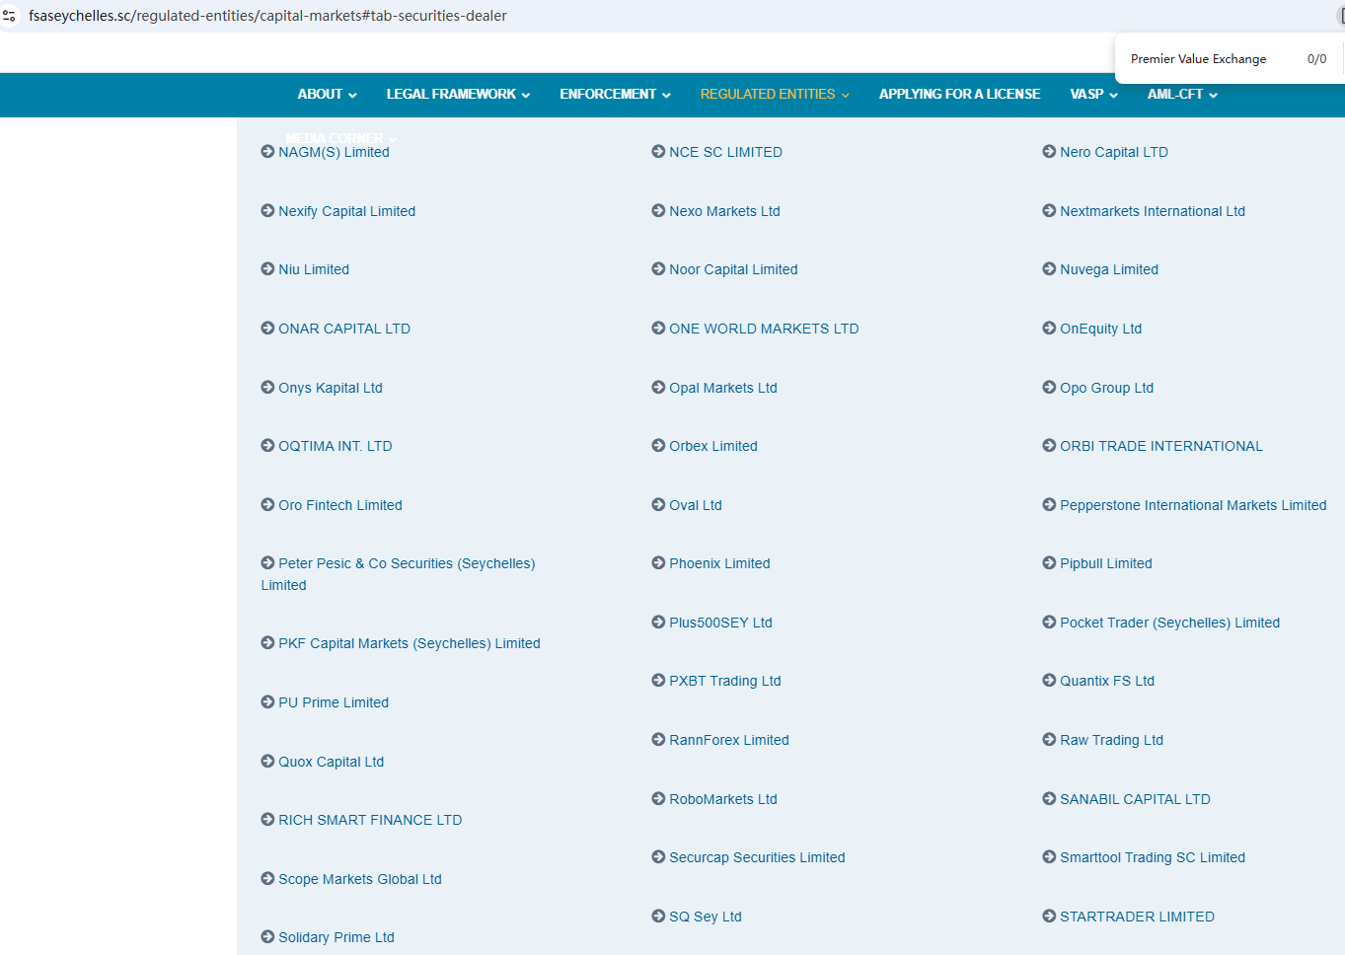Click the arrow icon beside Onys Kapital Ltd

pyautogui.click(x=267, y=387)
